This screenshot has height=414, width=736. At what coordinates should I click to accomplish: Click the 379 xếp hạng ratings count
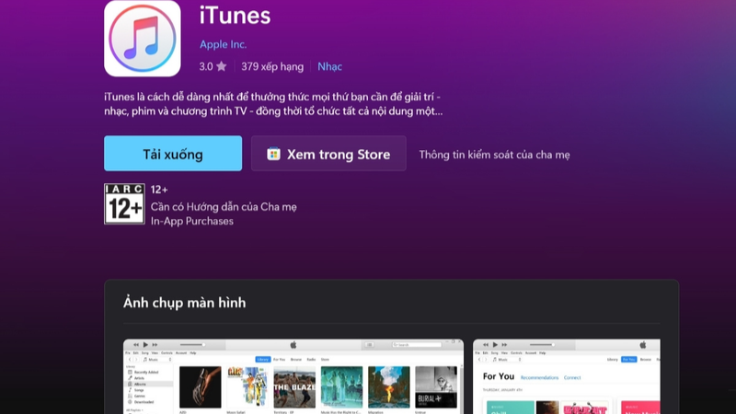272,66
